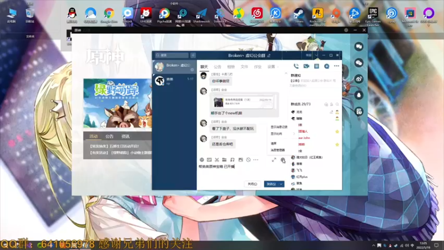Click the search members magnifier icon
This screenshot has height=250, width=444.
coord(337,104)
